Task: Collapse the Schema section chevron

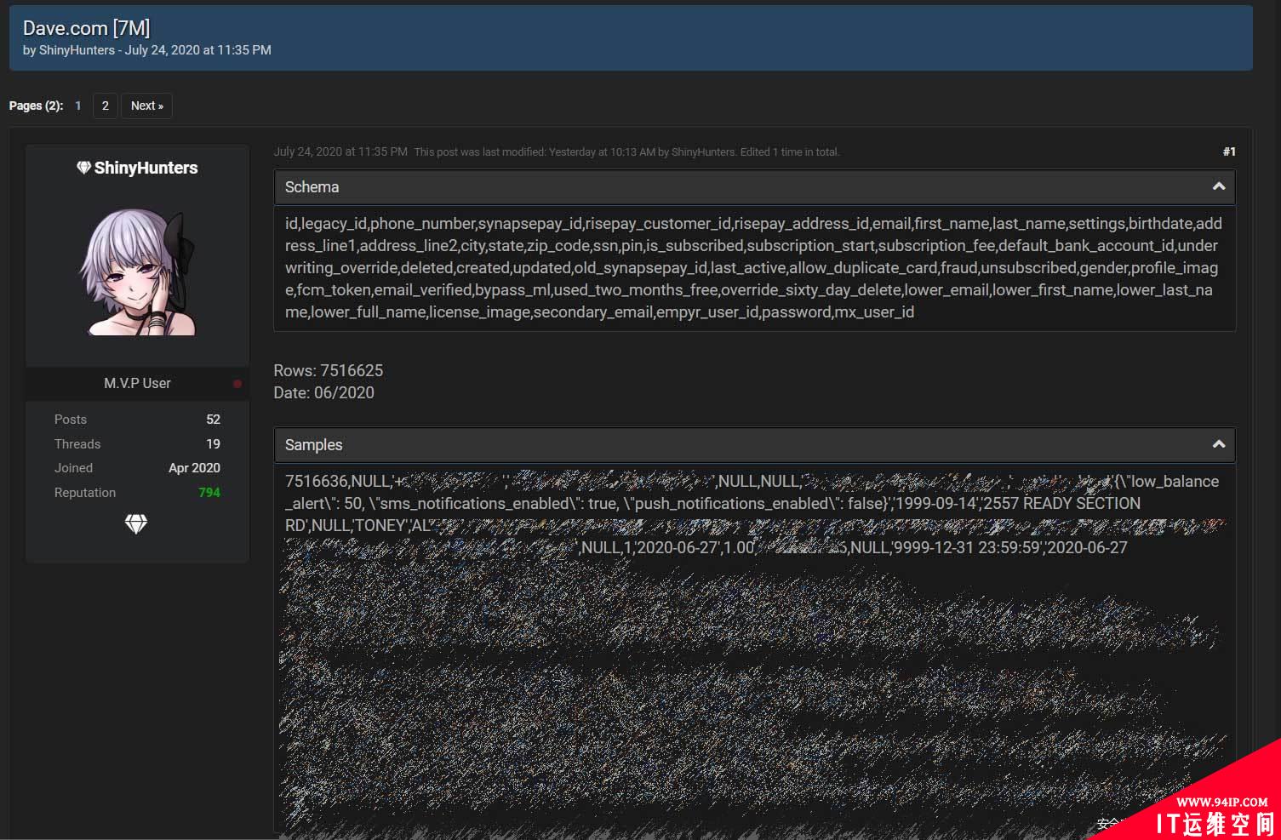Action: click(1219, 186)
